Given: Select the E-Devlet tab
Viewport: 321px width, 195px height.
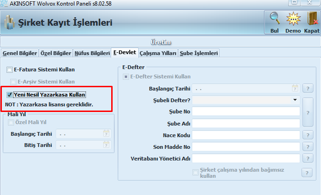Looking at the screenshot, I should (125, 53).
